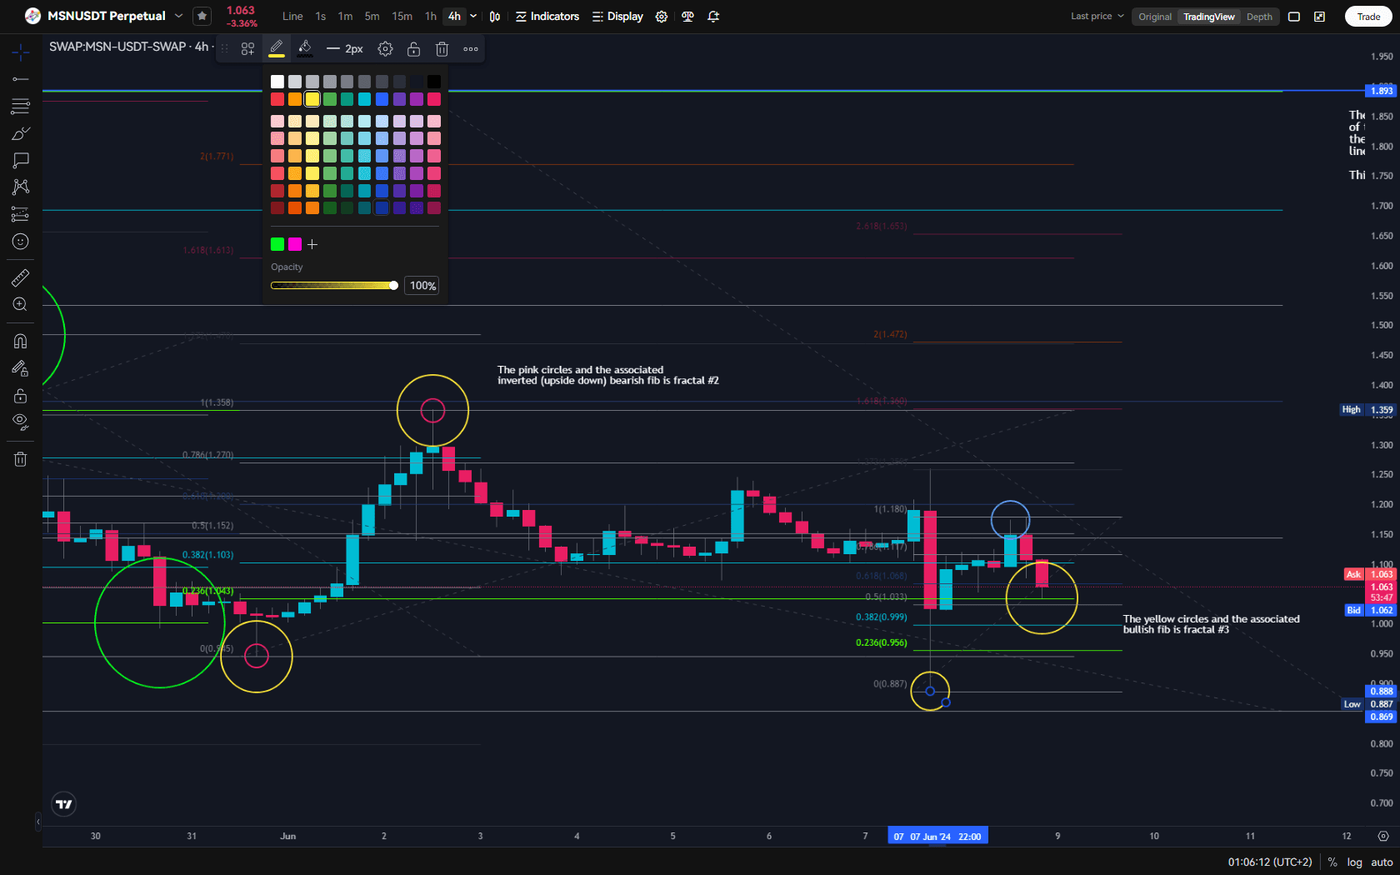Lock the selected drawing object

click(x=413, y=49)
